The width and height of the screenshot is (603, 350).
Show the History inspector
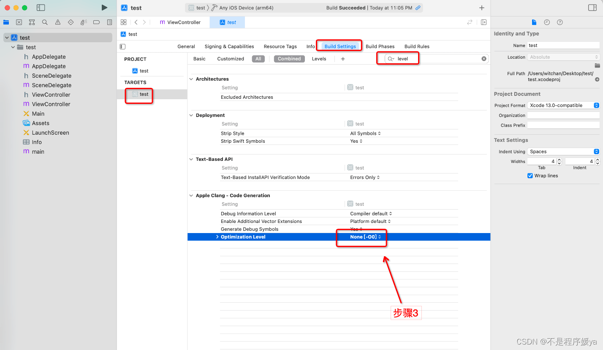tap(547, 22)
